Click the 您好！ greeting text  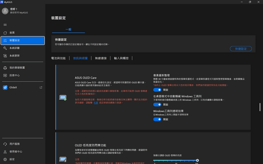(x=14, y=9)
